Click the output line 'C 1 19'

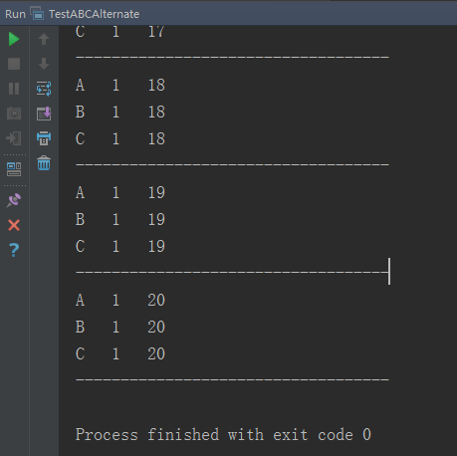click(x=120, y=247)
